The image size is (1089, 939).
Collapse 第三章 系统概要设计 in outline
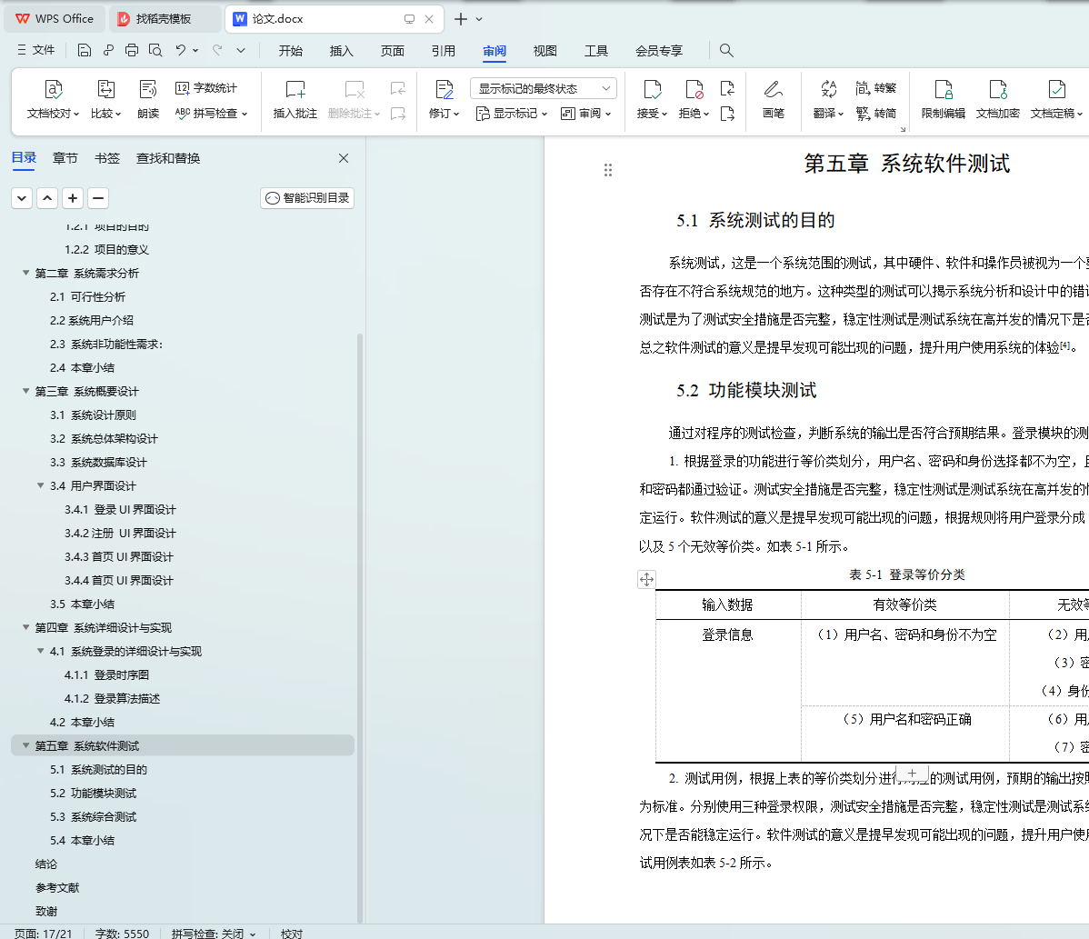coord(25,391)
